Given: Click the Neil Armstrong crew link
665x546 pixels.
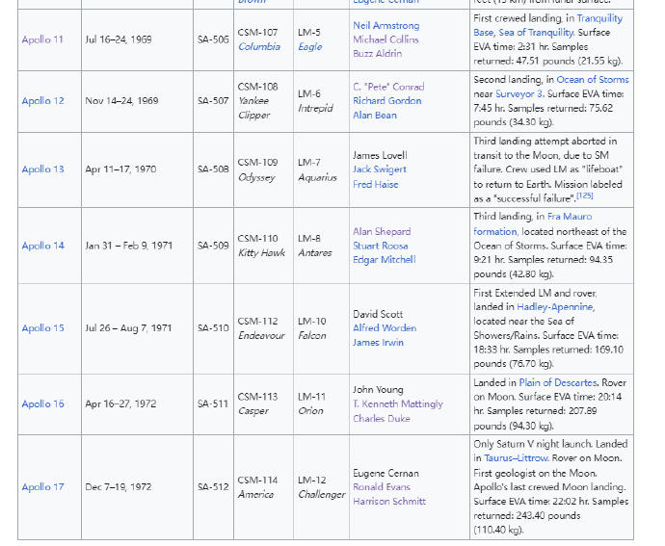Looking at the screenshot, I should click(386, 25).
